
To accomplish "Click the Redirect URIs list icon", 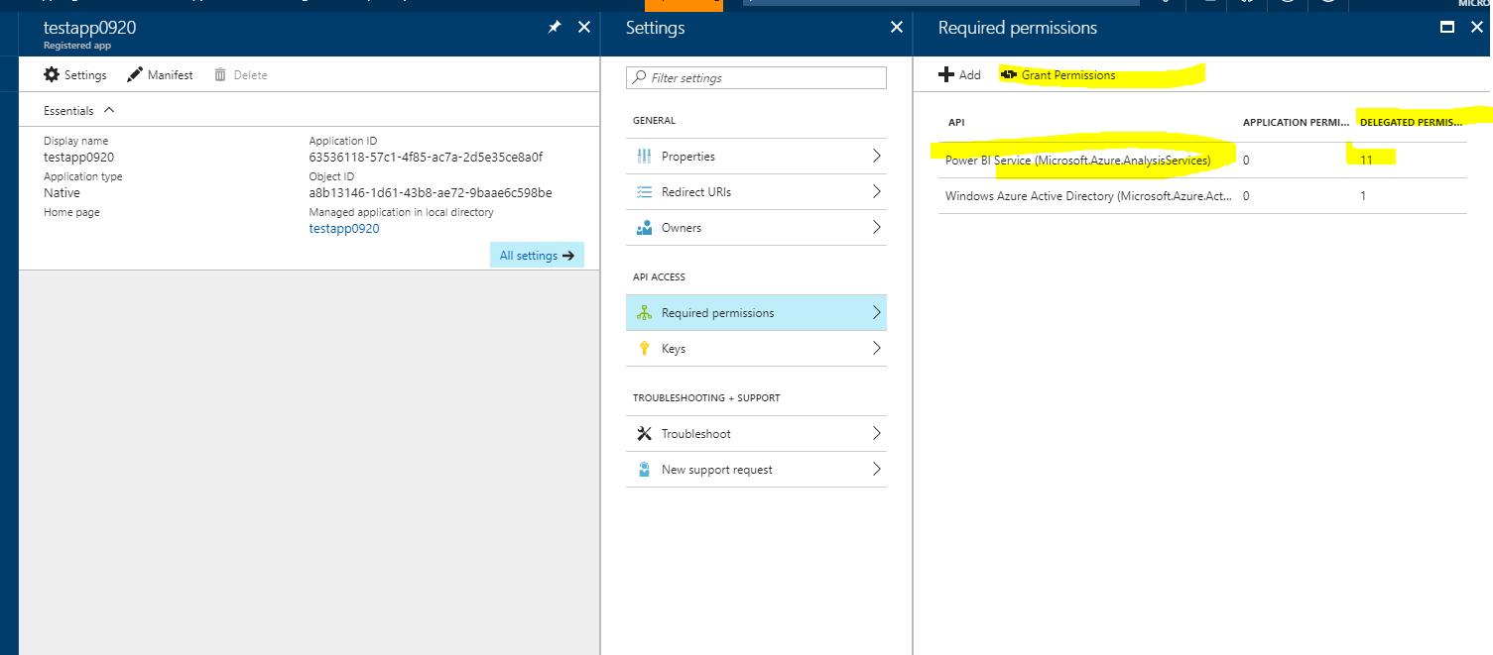I will click(x=644, y=192).
